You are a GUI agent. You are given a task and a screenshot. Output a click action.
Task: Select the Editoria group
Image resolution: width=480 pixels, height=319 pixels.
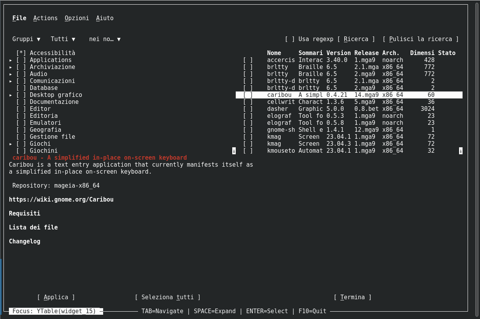tap(44, 116)
